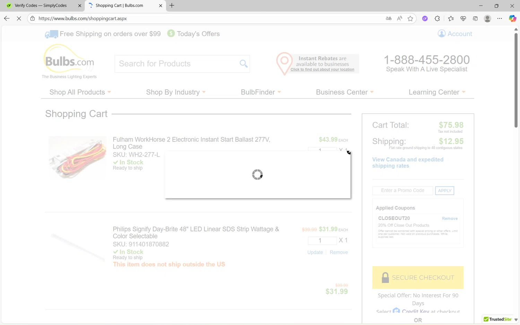Click the page vertical scrollbar thumb
The height and width of the screenshot is (325, 520).
[x=516, y=80]
